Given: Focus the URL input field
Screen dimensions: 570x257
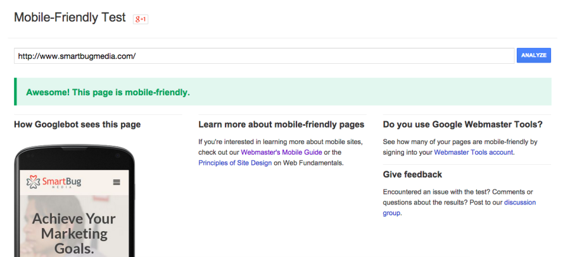Looking at the screenshot, I should click(x=264, y=56).
